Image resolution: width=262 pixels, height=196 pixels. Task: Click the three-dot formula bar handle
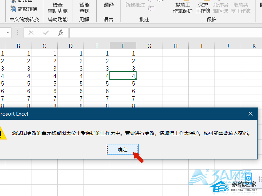[x=17, y=32]
